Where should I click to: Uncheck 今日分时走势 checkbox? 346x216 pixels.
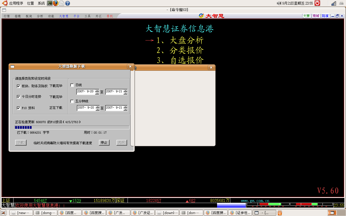tap(19, 97)
